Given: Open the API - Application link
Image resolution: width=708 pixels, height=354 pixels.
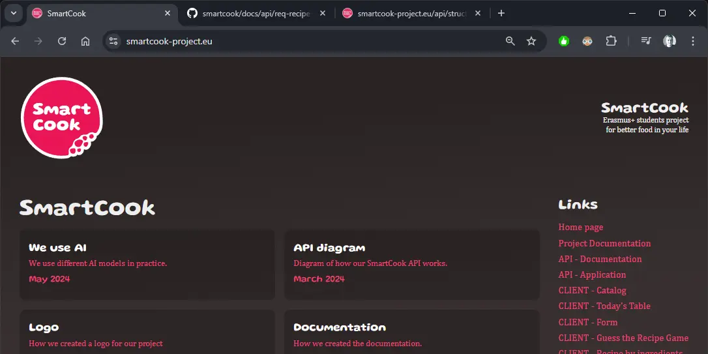Looking at the screenshot, I should [x=593, y=274].
